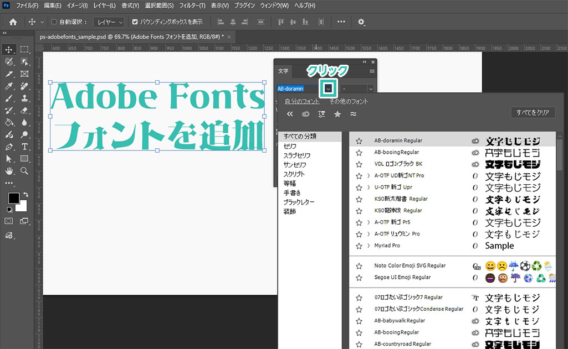Open the レイヤー auto-select dropdown
Screen dimensions: 568x349
[x=108, y=22]
